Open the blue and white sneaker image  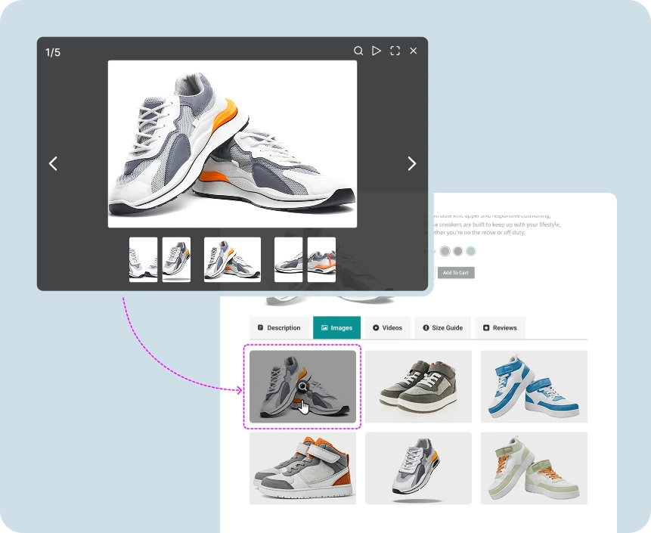point(534,386)
